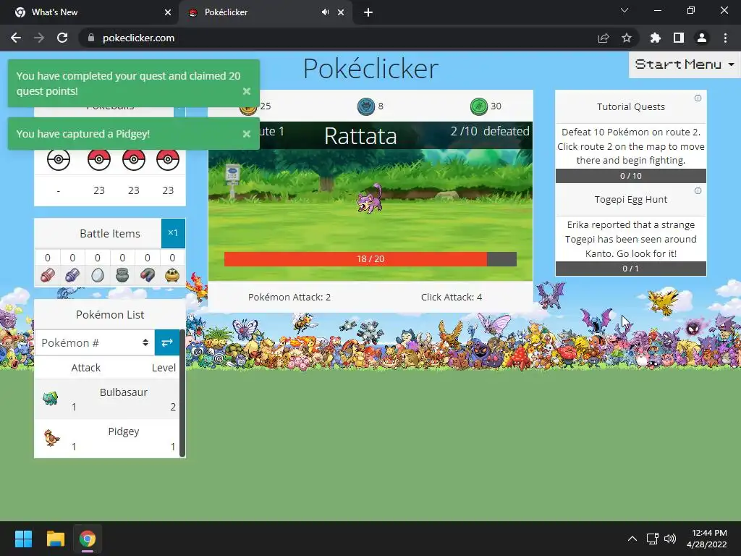Click the Togepi Egg Hunt title

pos(630,200)
